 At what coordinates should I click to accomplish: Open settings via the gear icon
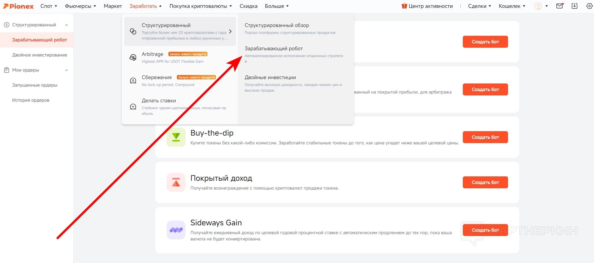(589, 6)
